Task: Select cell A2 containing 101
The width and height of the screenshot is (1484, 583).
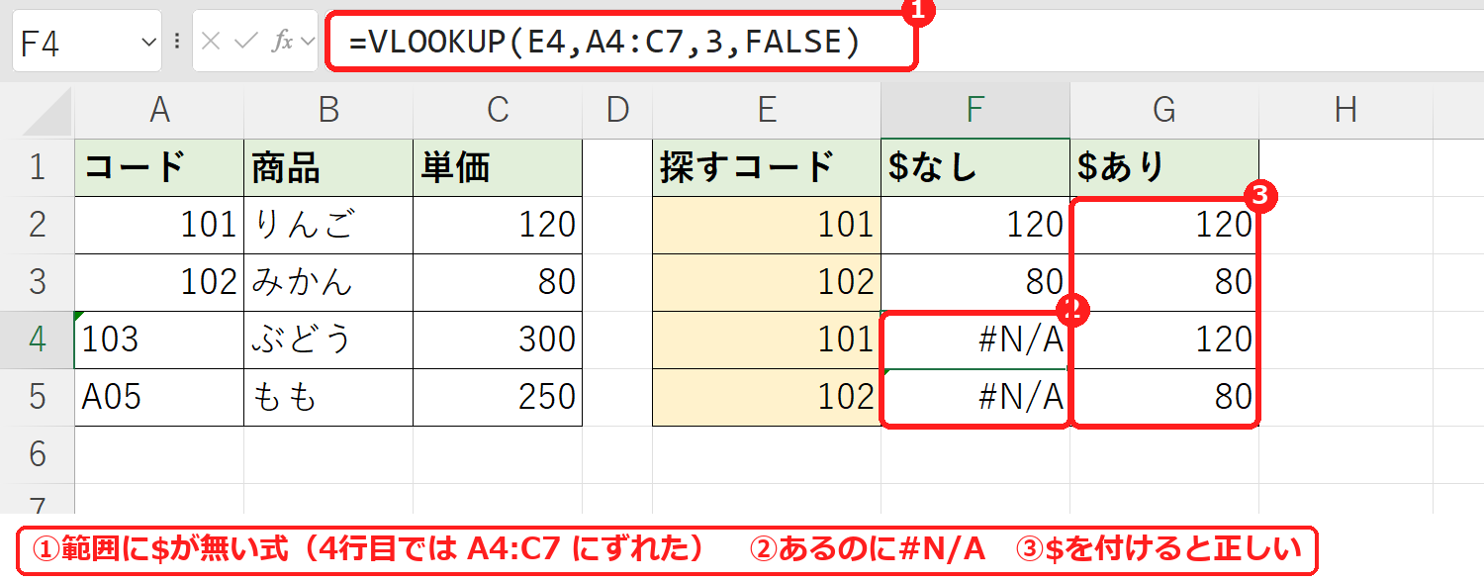Action: (159, 225)
